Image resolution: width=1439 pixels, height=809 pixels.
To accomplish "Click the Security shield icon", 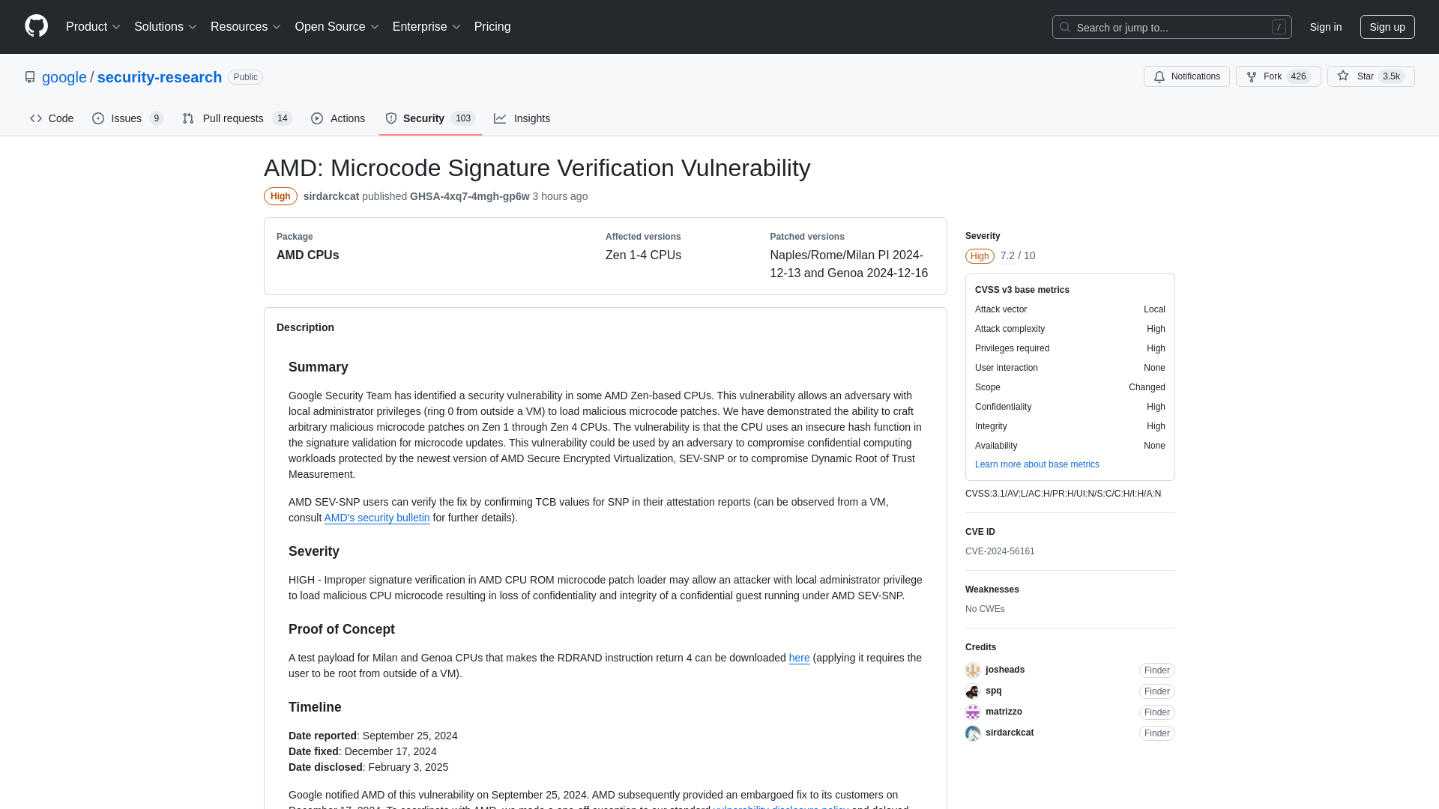I will pyautogui.click(x=391, y=118).
